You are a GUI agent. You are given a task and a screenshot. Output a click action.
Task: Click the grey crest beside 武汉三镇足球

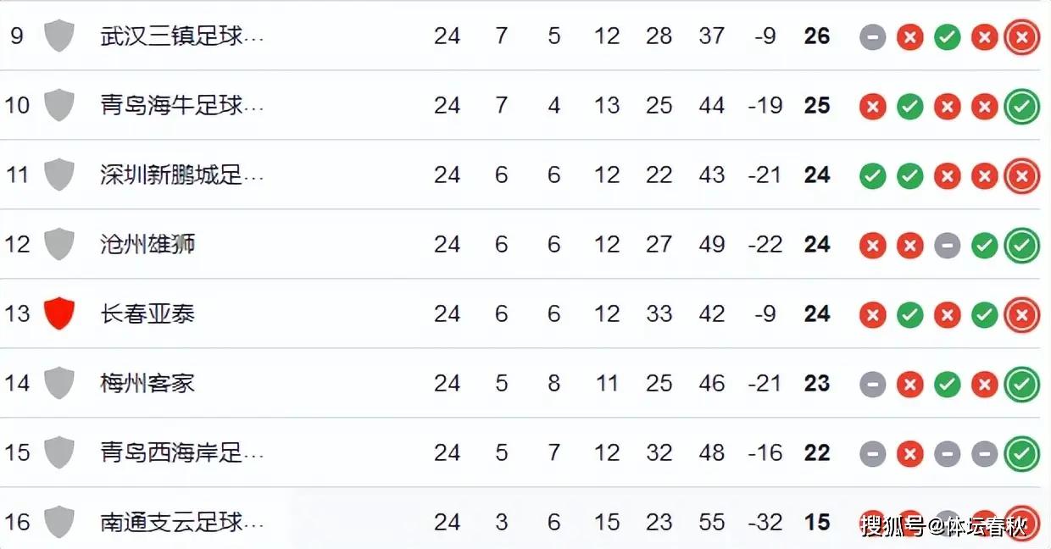click(58, 36)
